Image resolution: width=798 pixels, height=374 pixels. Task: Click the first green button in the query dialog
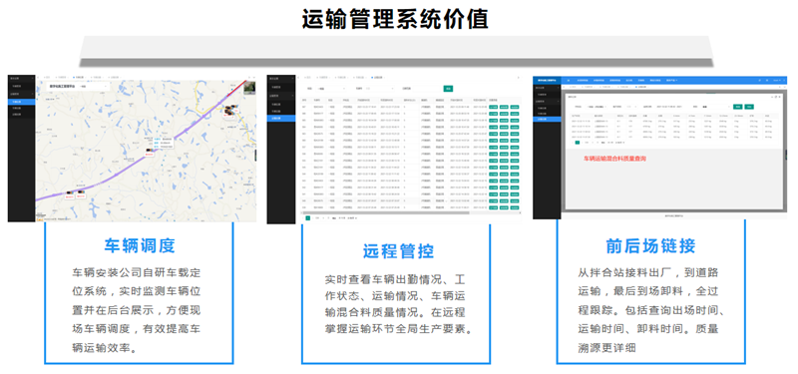(x=737, y=107)
